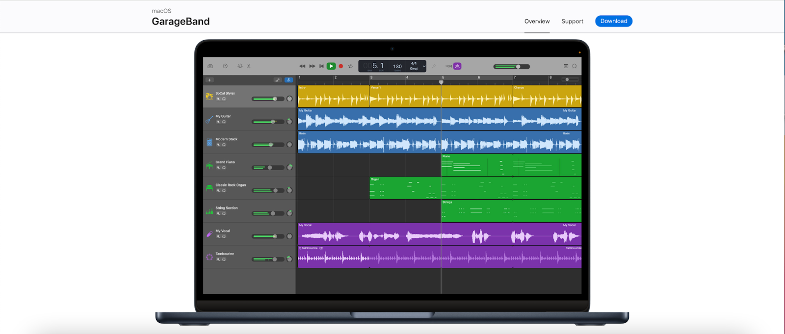Click the Gmaj key signature
The width and height of the screenshot is (785, 334).
click(x=414, y=69)
